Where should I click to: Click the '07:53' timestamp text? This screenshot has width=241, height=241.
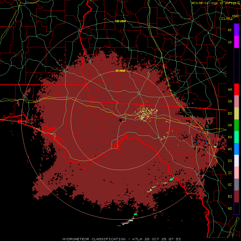tap(175, 239)
